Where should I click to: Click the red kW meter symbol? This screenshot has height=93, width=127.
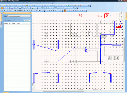(x=107, y=16)
